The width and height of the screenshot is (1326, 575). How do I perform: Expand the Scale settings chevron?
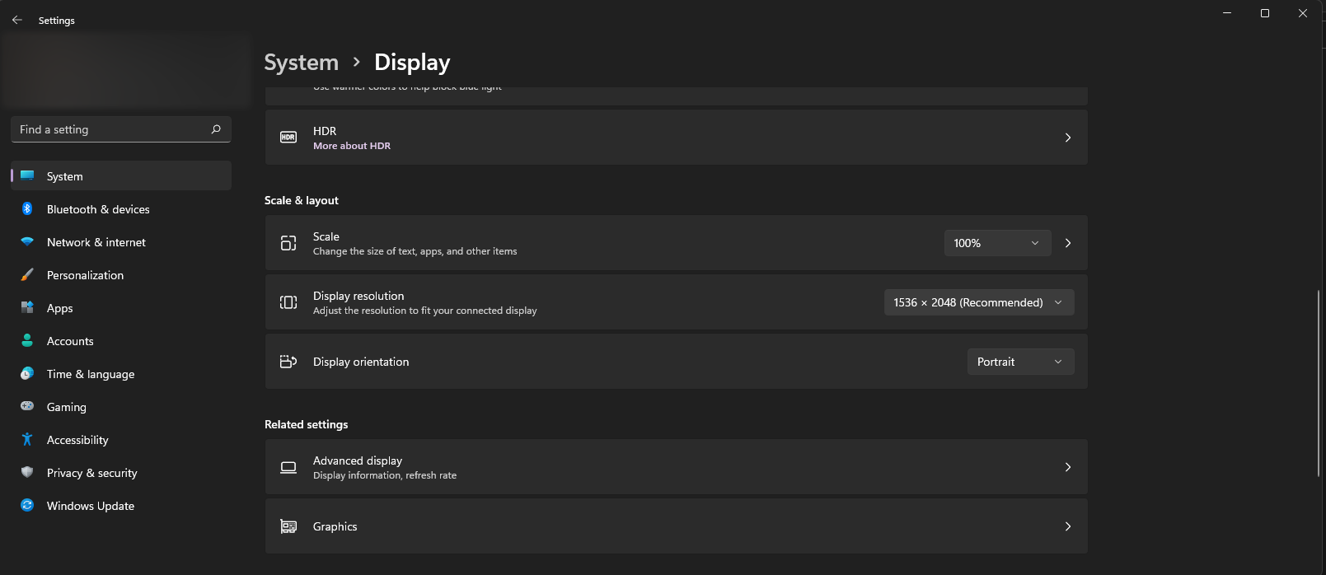point(1068,243)
